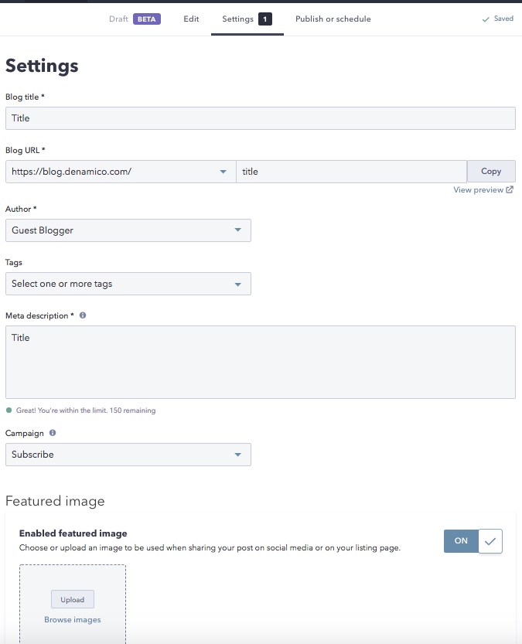Expand the Subscribe campaign dropdown
Screen dimensions: 522x644
[128, 455]
